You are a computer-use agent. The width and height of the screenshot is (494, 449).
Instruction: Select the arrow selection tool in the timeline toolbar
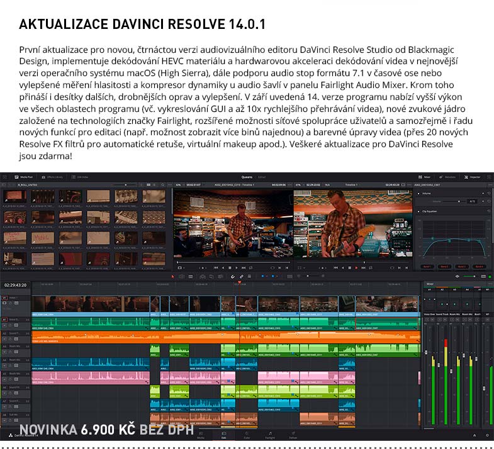pyautogui.click(x=172, y=277)
